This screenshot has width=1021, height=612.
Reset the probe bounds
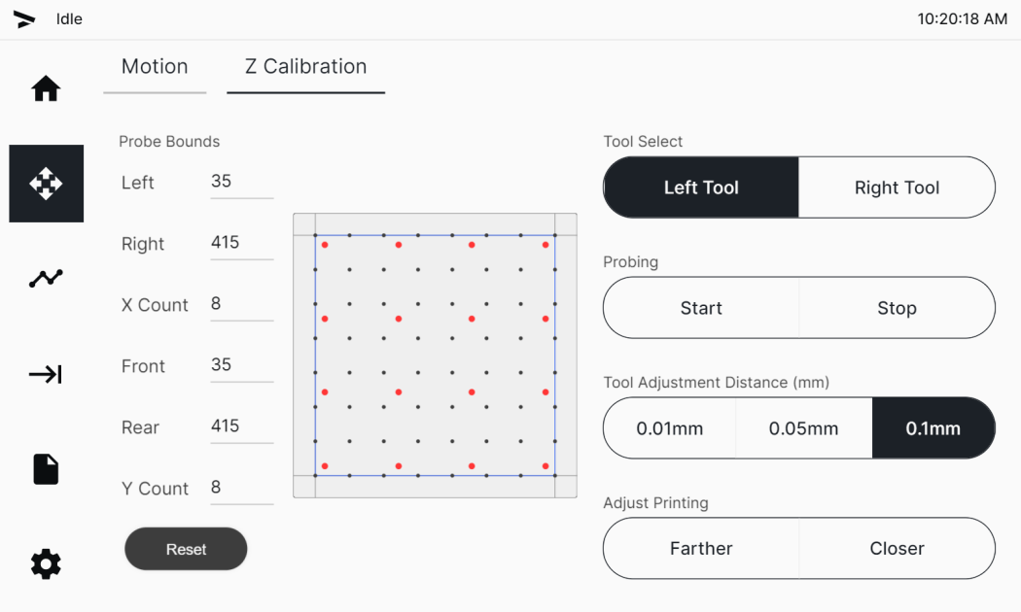[x=187, y=549]
